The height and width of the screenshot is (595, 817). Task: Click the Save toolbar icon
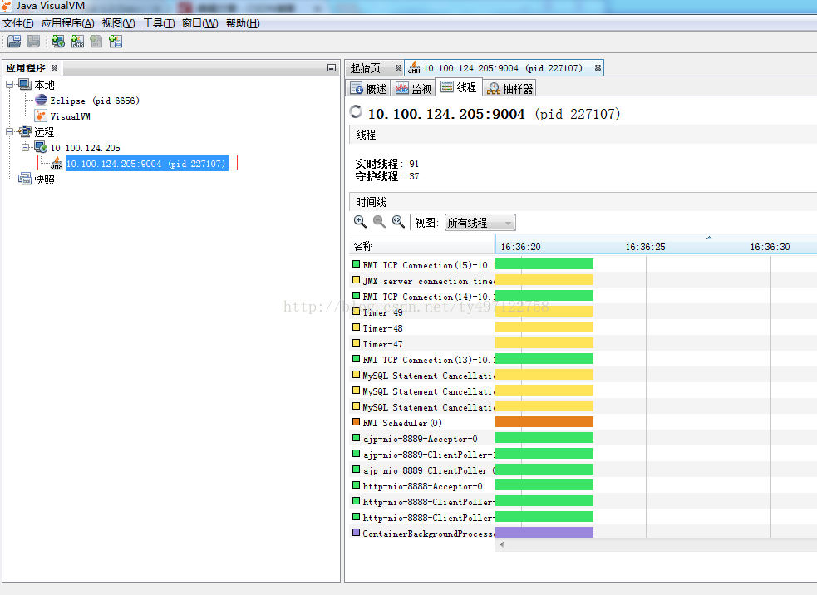(33, 42)
